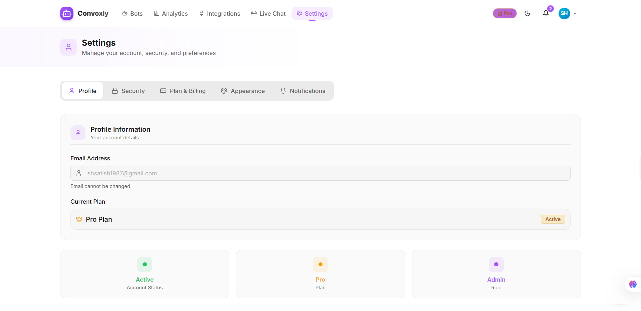This screenshot has width=641, height=311.
Task: Click the 'Pro Plan' text
Action: click(x=99, y=219)
